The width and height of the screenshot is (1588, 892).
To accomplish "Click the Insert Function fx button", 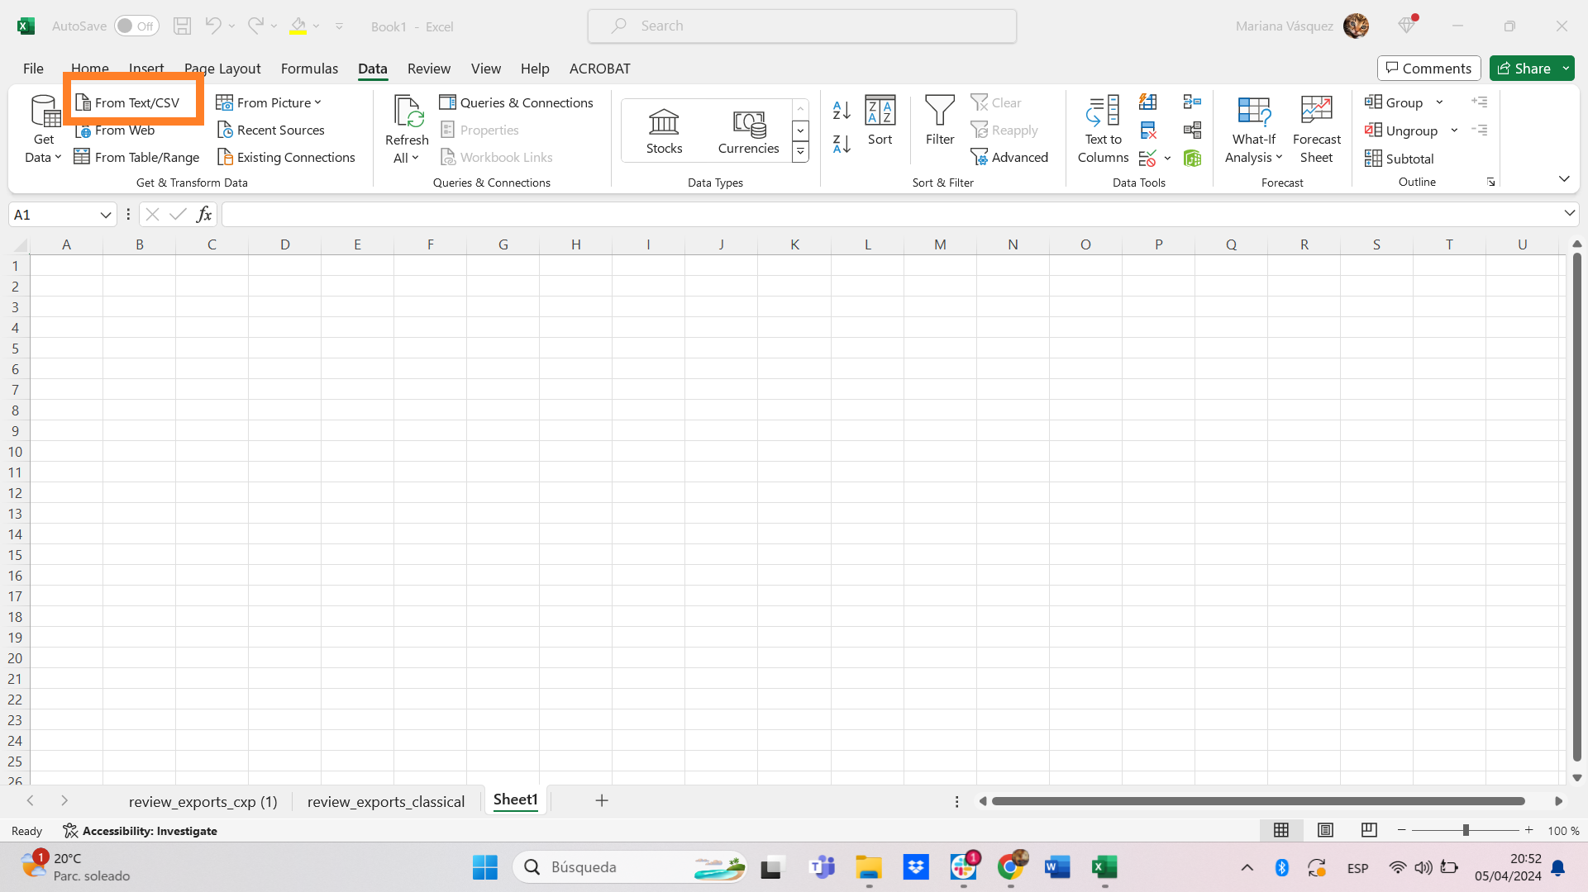I will point(204,215).
